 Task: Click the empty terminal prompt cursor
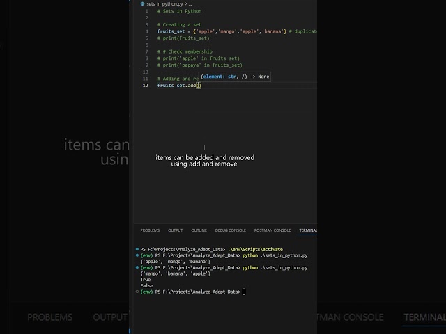click(244, 292)
